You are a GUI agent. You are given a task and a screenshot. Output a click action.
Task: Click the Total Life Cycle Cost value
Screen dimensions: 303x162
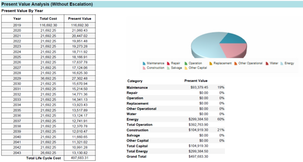(x=80, y=158)
